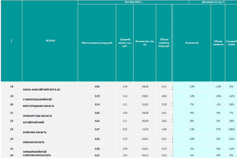Click value 4,01 in Оренбургская область row
The height and width of the screenshot is (158, 237).
click(164, 113)
